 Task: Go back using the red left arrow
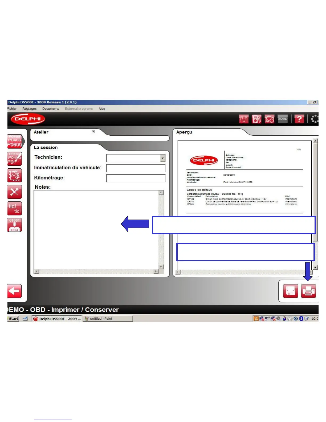pos(14,291)
